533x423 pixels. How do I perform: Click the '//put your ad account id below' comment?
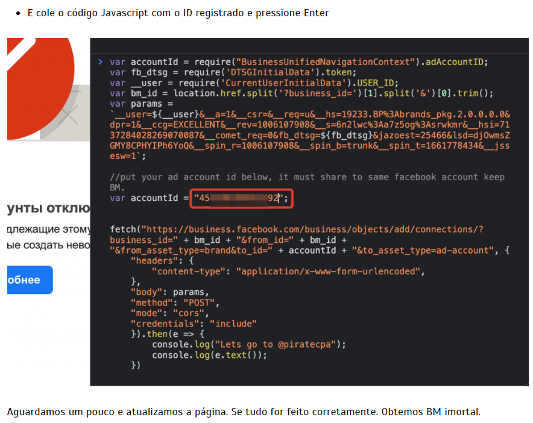(x=307, y=182)
